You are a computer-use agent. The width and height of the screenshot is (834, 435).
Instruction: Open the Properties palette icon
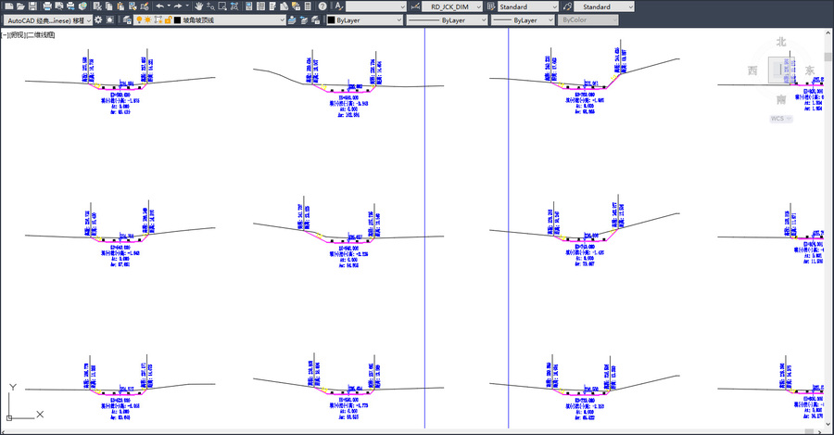(x=248, y=6)
